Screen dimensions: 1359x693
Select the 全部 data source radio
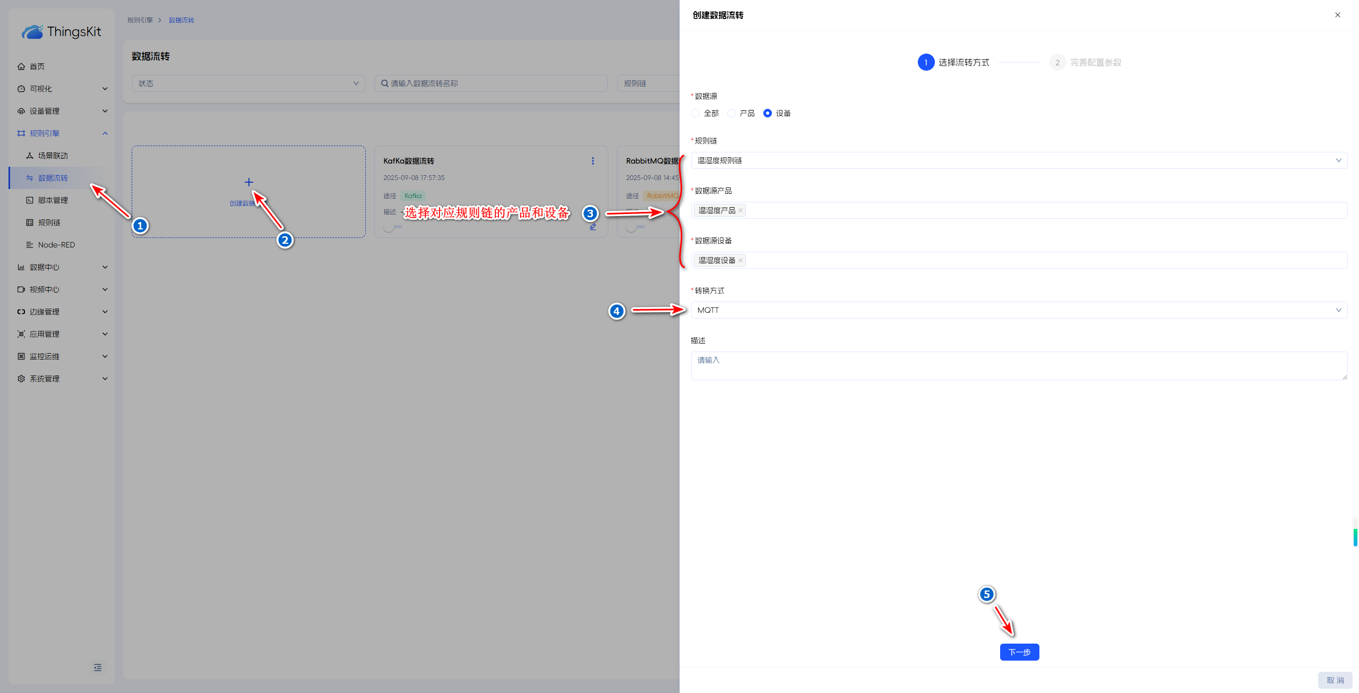695,113
